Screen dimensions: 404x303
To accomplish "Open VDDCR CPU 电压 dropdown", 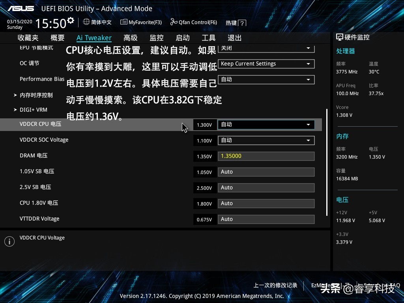I will pyautogui.click(x=266, y=125).
